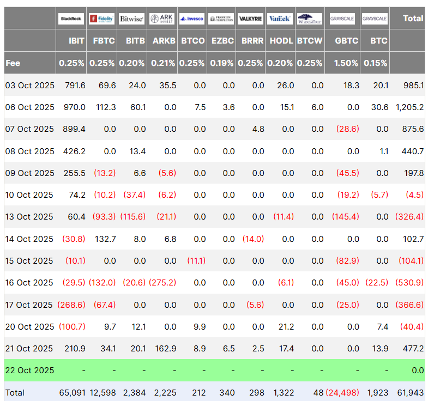Select the 17 Oct 2025 date cell
This screenshot has width=428, height=401.
(29, 305)
